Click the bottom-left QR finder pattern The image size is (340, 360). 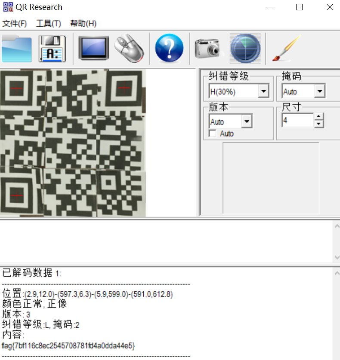(17, 195)
